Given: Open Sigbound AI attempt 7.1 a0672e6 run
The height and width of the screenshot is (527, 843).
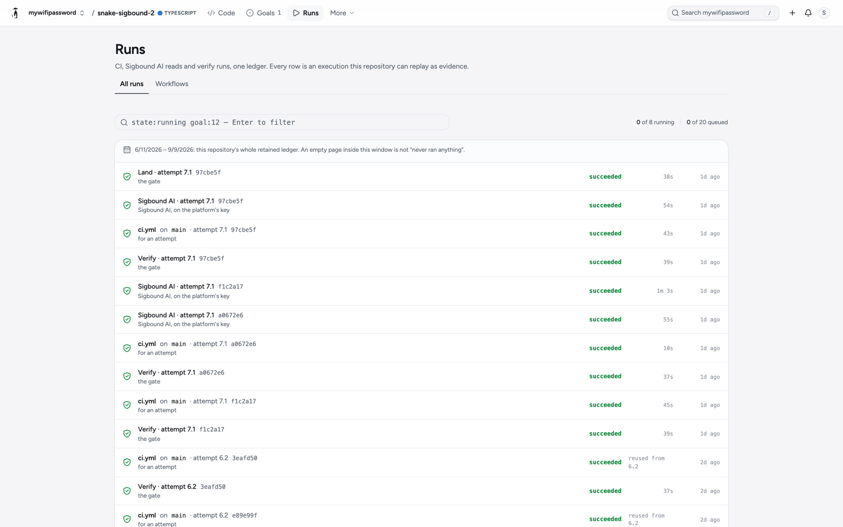Looking at the screenshot, I should [x=421, y=319].
